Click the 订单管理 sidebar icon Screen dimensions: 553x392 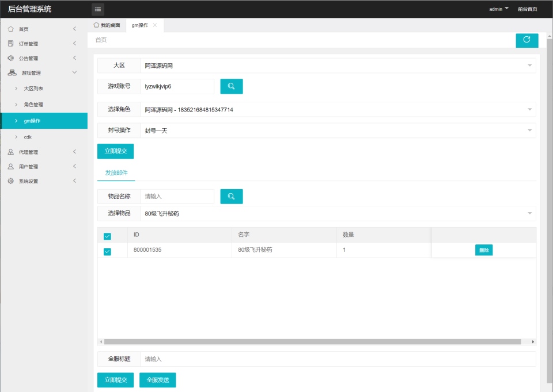11,44
